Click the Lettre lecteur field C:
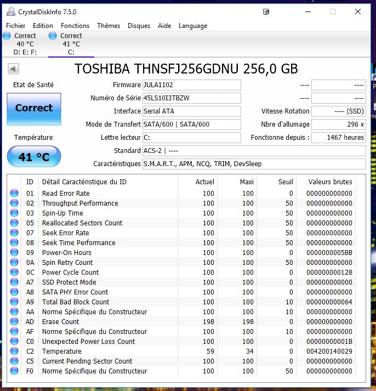This screenshot has width=376, height=391. click(x=192, y=138)
